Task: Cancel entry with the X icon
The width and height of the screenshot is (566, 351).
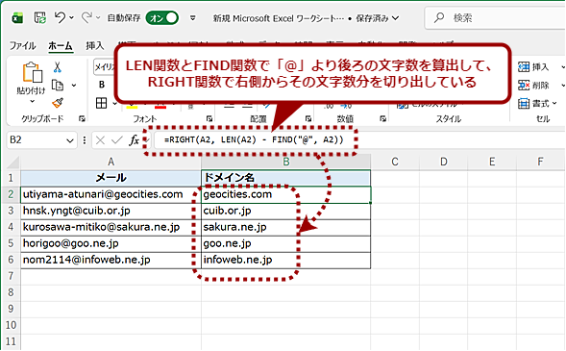Action: point(100,140)
